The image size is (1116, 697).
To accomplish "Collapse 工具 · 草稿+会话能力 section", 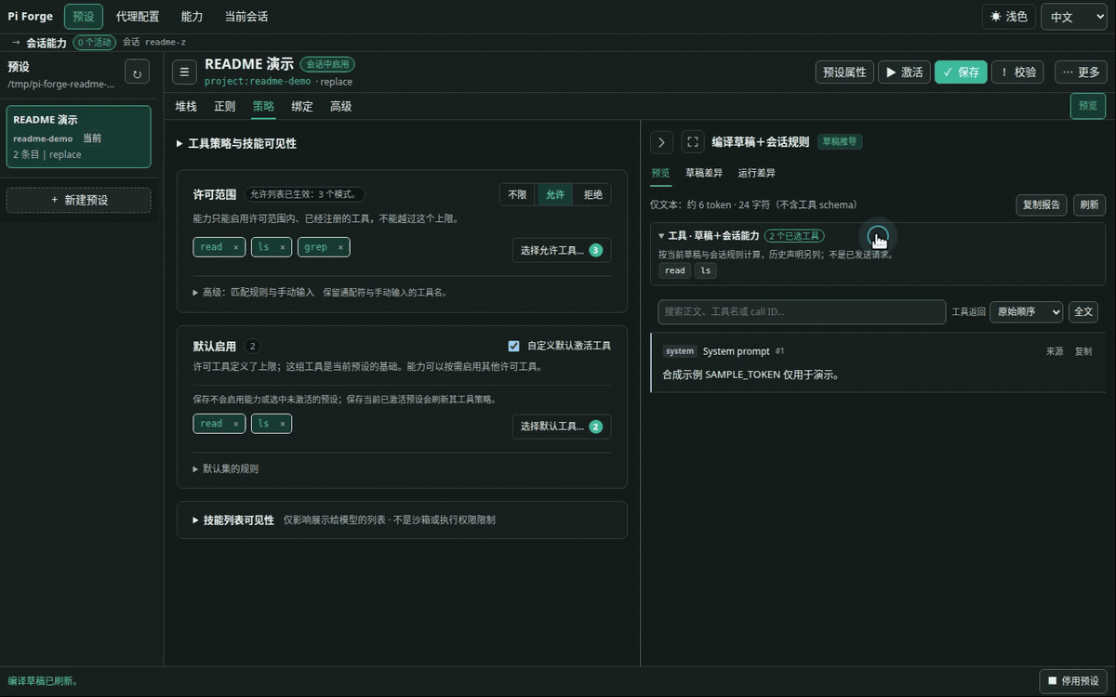I will [709, 236].
